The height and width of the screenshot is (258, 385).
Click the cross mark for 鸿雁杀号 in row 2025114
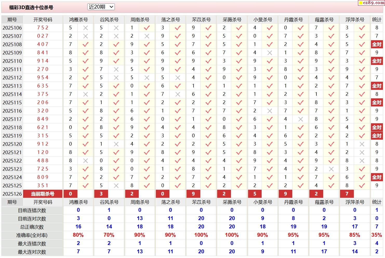[85, 94]
